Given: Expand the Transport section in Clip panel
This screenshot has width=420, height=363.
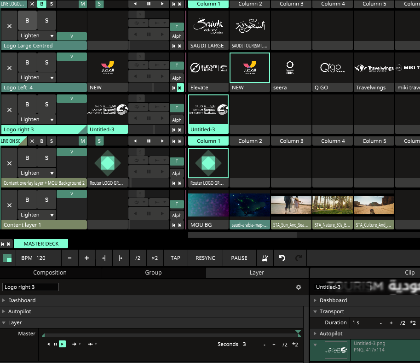Looking at the screenshot, I should pos(332,311).
